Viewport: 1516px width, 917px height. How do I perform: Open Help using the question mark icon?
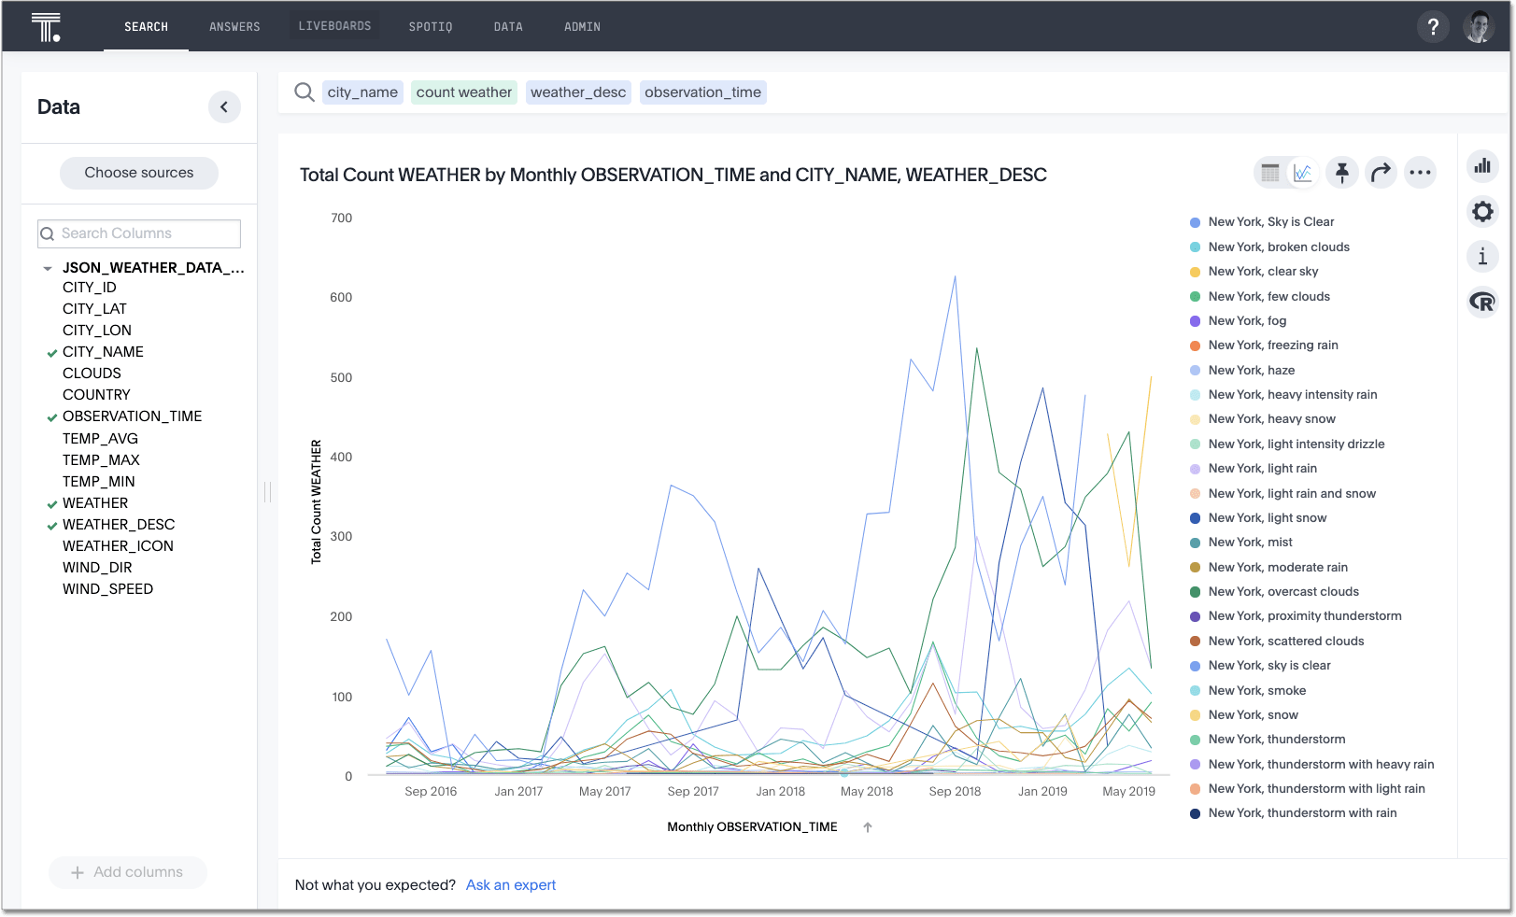[1433, 26]
